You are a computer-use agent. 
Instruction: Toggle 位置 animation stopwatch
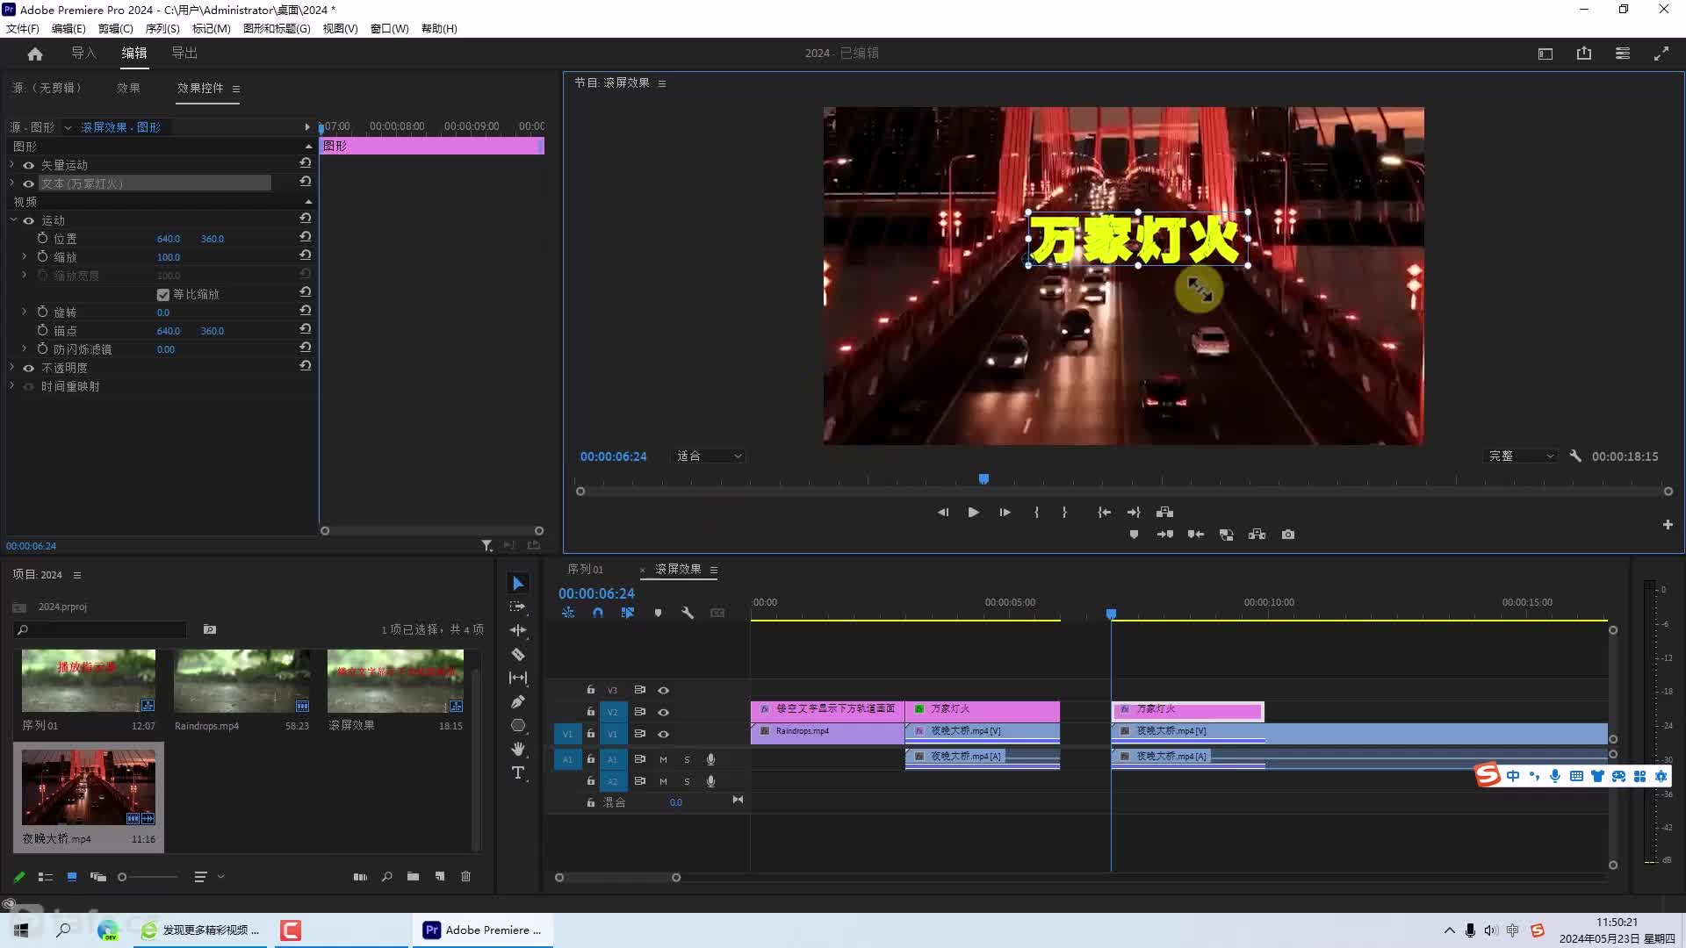42,239
